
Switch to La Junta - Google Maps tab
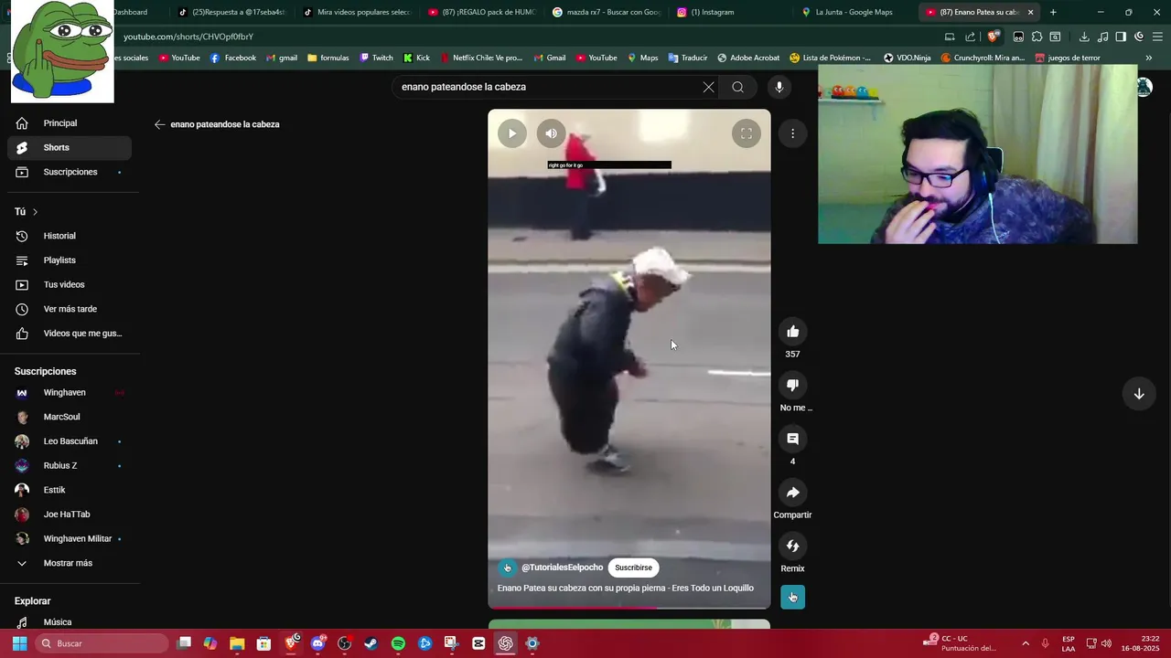tap(853, 12)
